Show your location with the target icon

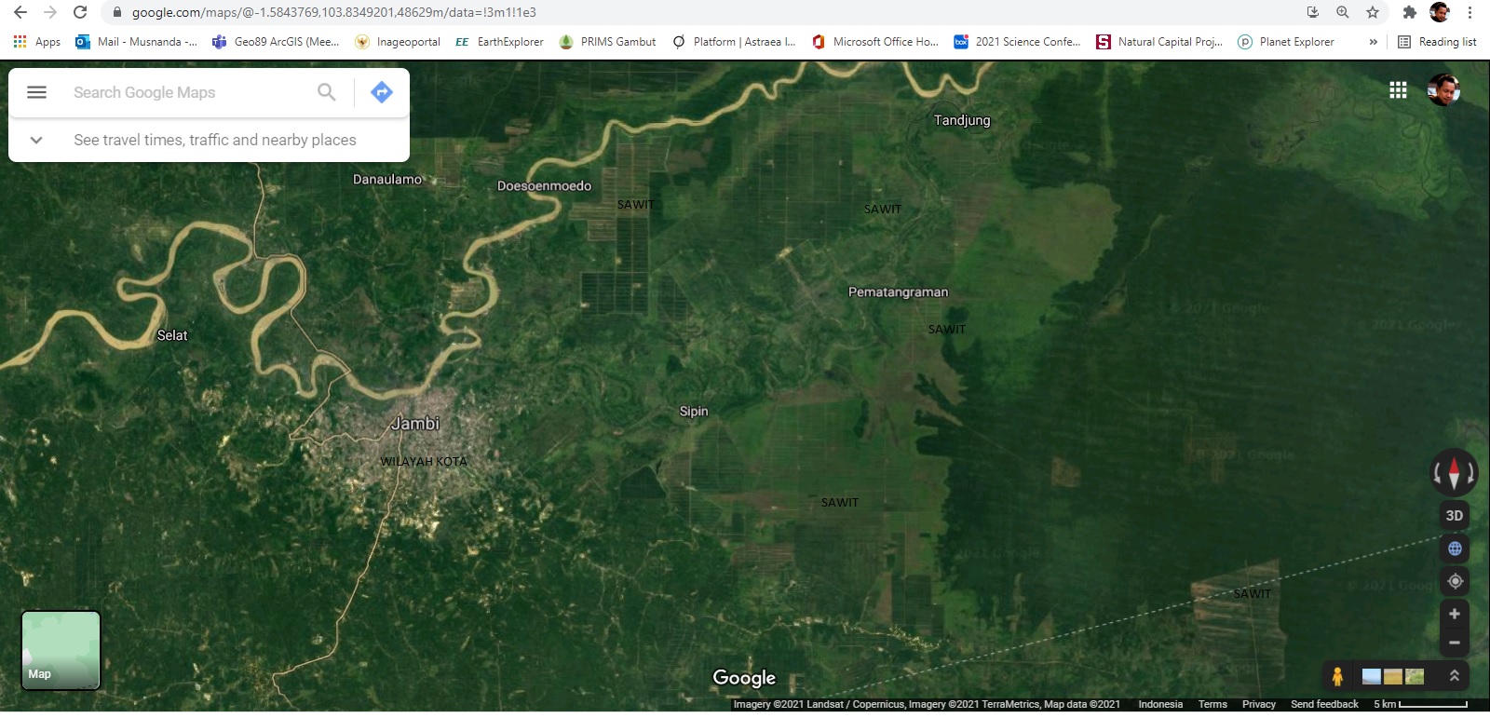pos(1455,581)
